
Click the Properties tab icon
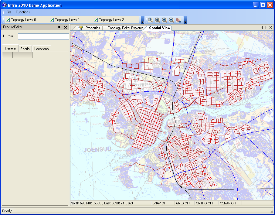click(x=80, y=28)
